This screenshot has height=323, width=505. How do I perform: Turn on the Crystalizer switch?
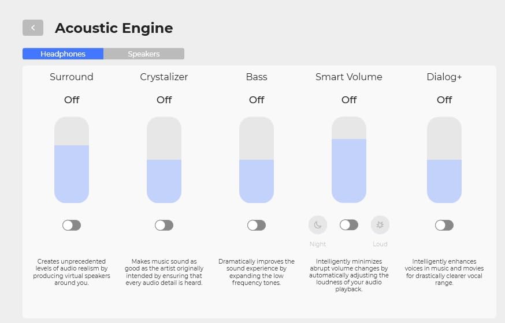pyautogui.click(x=164, y=226)
